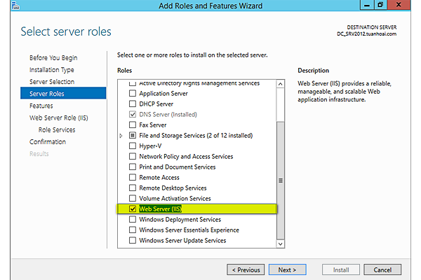Toggle the File and Storage Services checkbox

133,135
